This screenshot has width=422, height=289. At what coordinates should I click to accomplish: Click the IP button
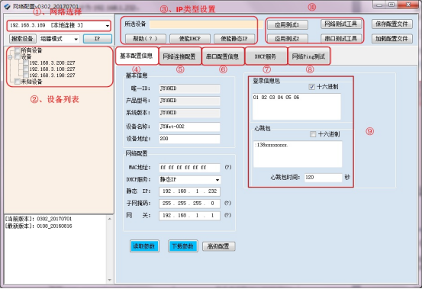pyautogui.click(x=98, y=39)
